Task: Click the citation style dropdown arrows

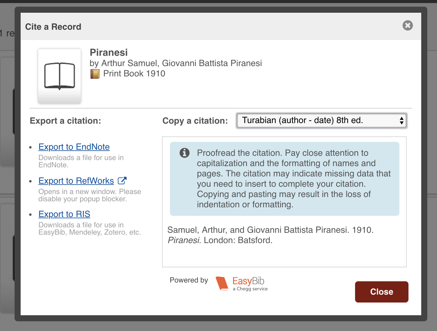Action: click(401, 121)
